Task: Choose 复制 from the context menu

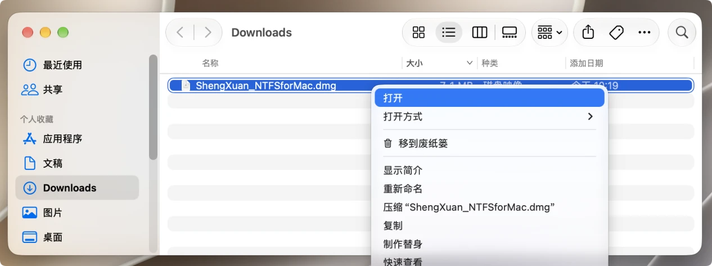Action: (x=489, y=226)
